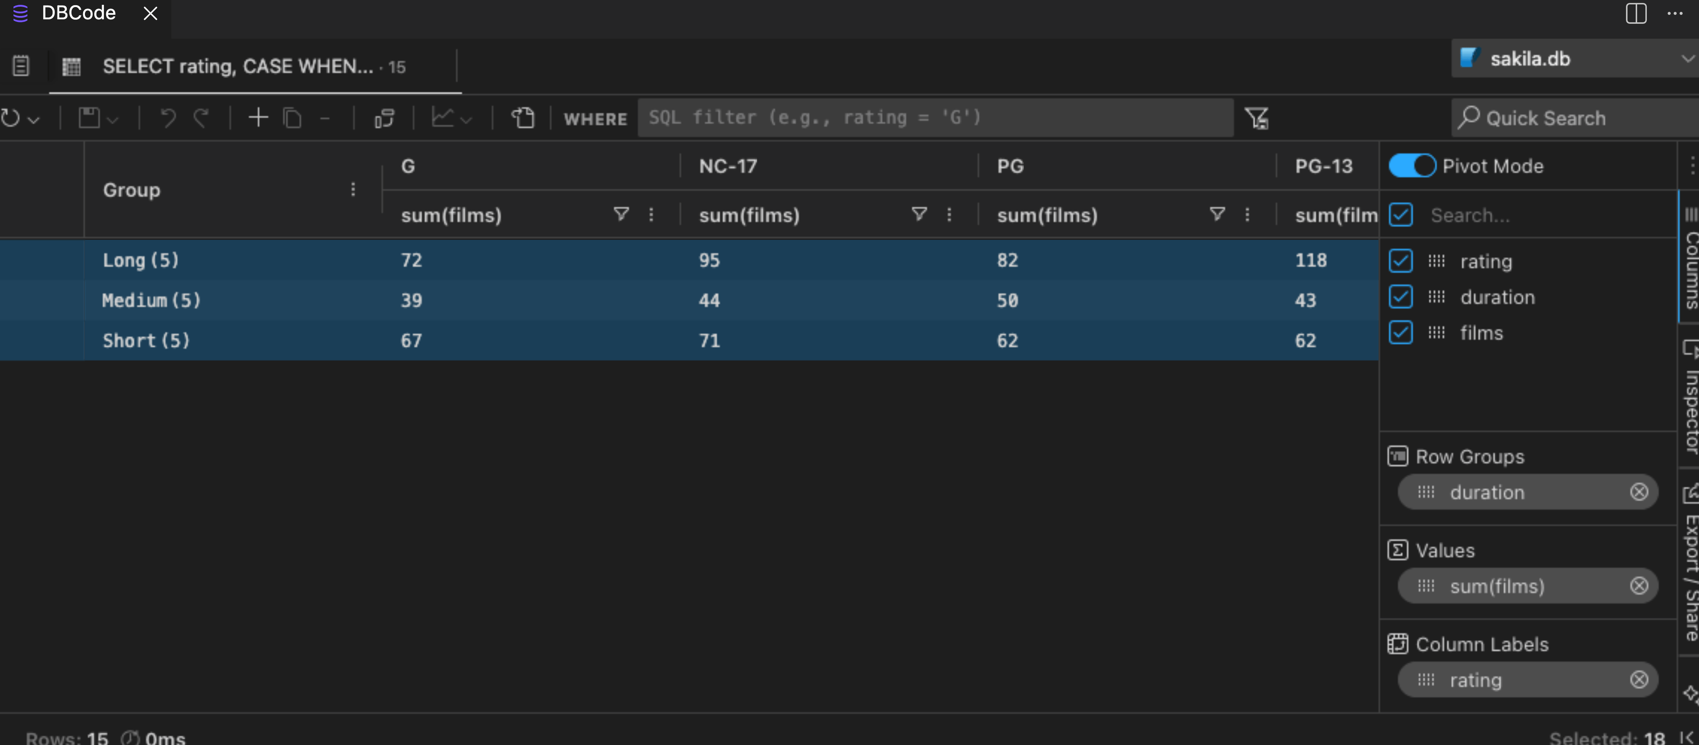The height and width of the screenshot is (745, 1699).
Task: Click the SQL filter WHERE input field
Action: tap(934, 118)
